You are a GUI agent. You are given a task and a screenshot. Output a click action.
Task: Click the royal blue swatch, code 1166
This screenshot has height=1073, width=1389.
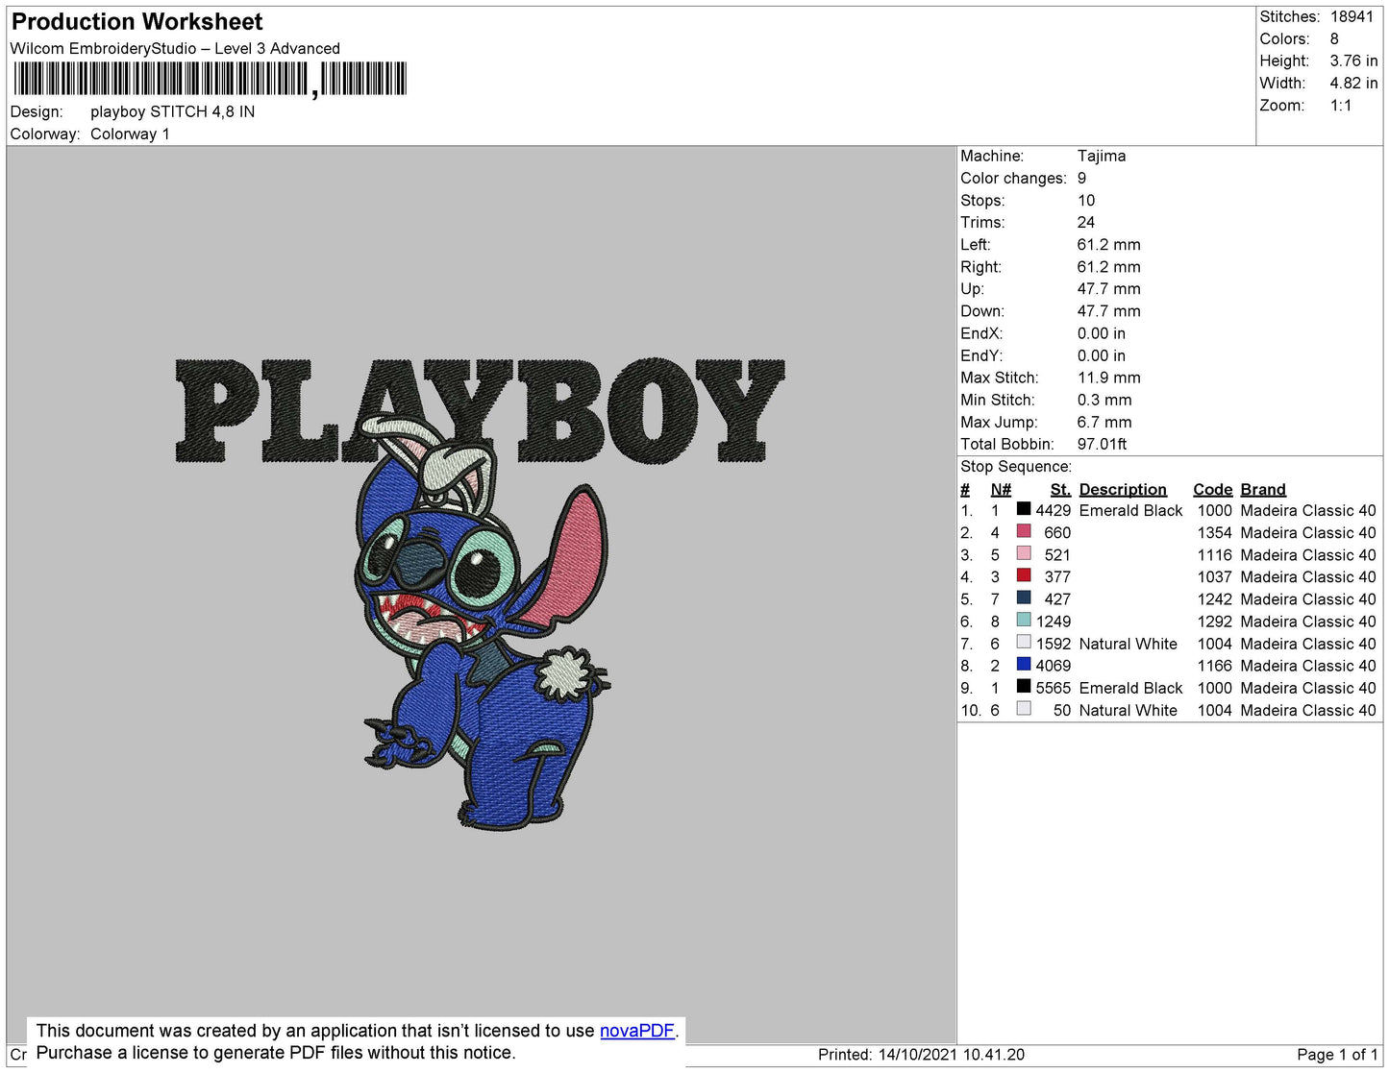click(x=1024, y=665)
